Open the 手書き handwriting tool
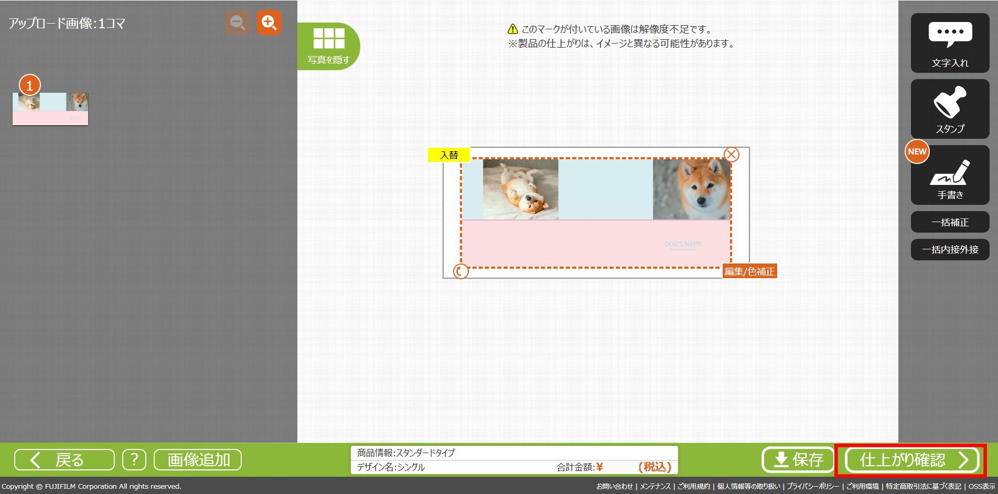 tap(950, 175)
